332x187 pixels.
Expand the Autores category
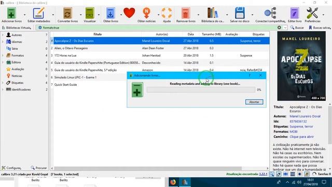point(3,35)
